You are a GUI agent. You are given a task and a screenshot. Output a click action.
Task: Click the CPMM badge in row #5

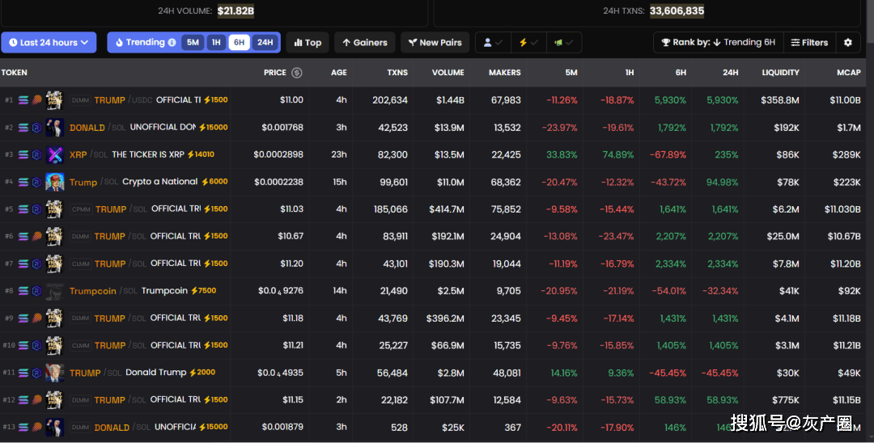pos(81,209)
